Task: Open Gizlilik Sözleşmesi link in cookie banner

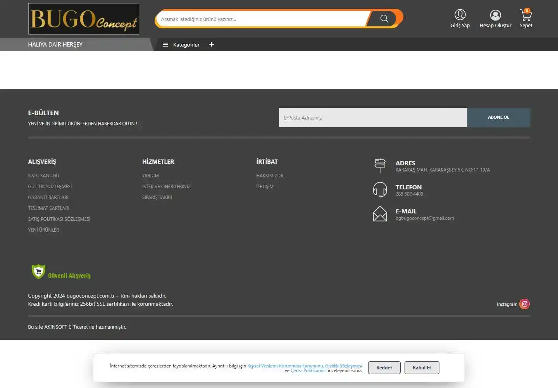Action: point(344,366)
